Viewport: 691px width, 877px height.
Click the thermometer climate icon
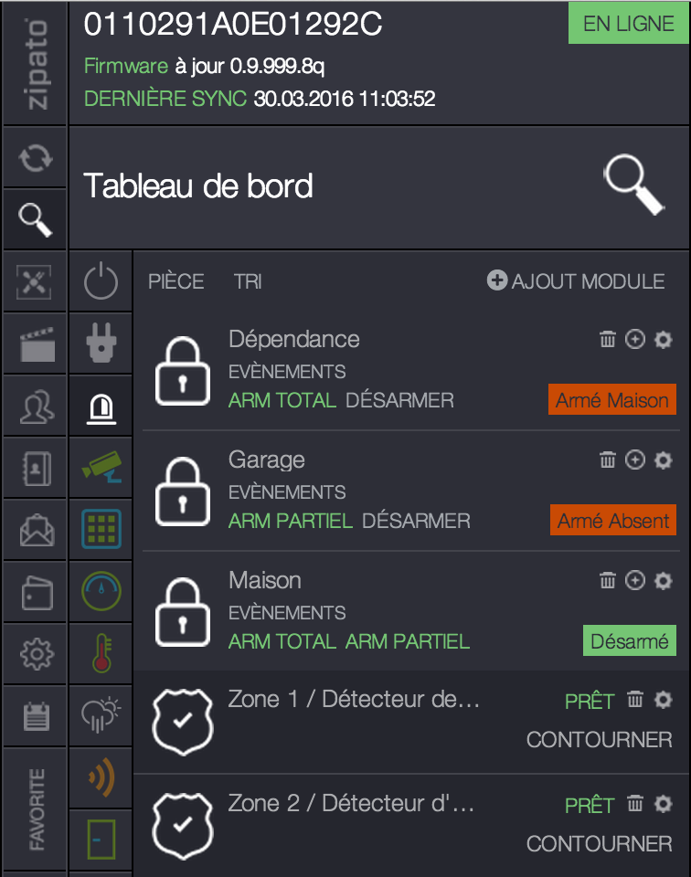pos(100,653)
